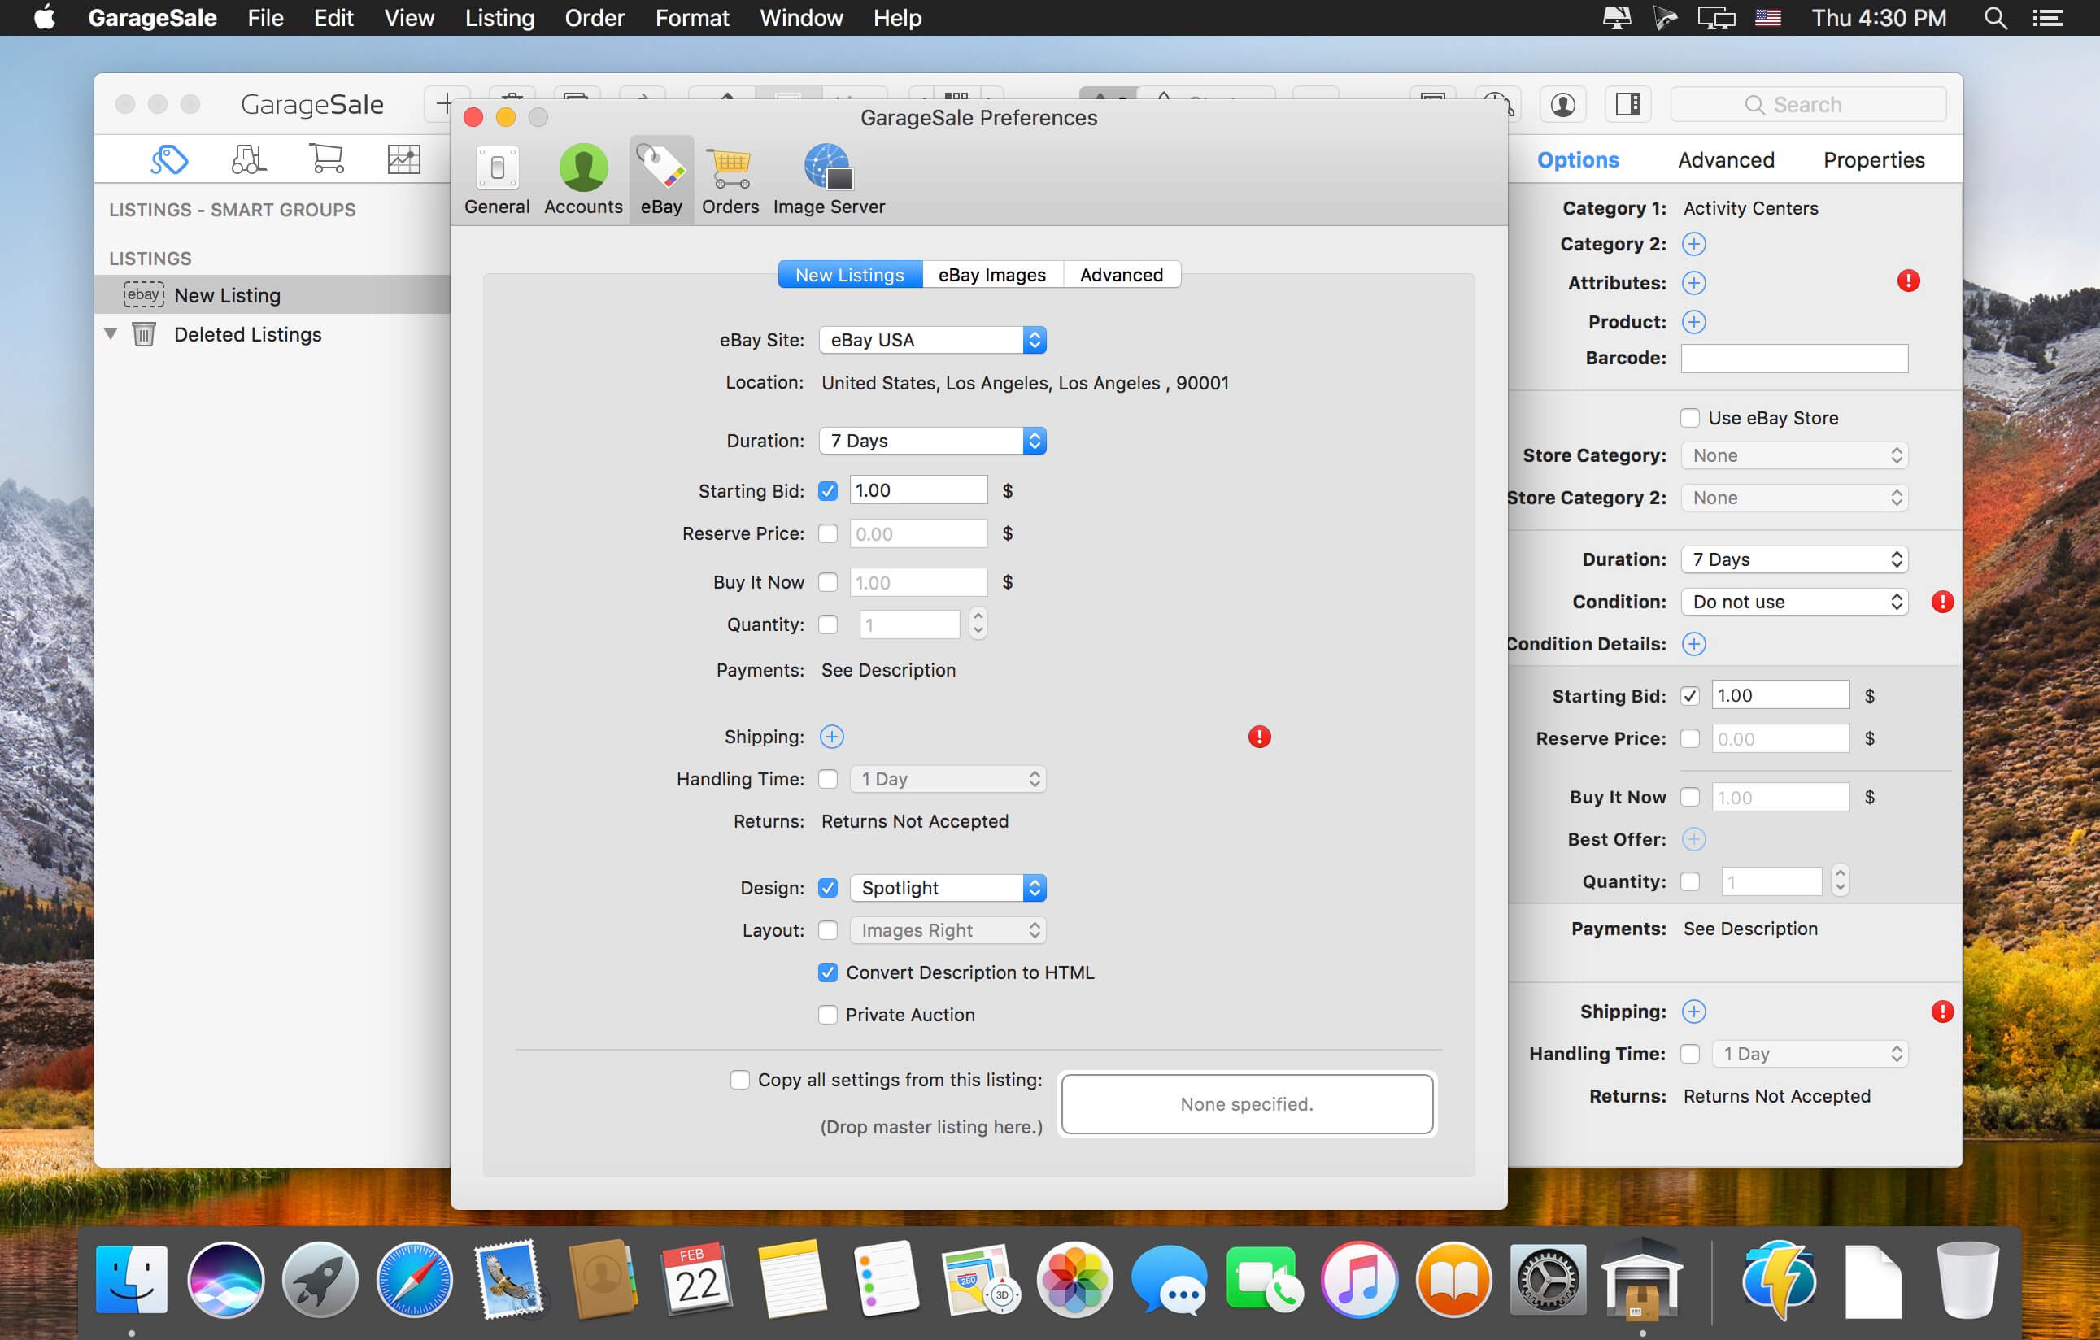This screenshot has height=1340, width=2100.
Task: Open the Orders preferences pane
Action: (730, 180)
